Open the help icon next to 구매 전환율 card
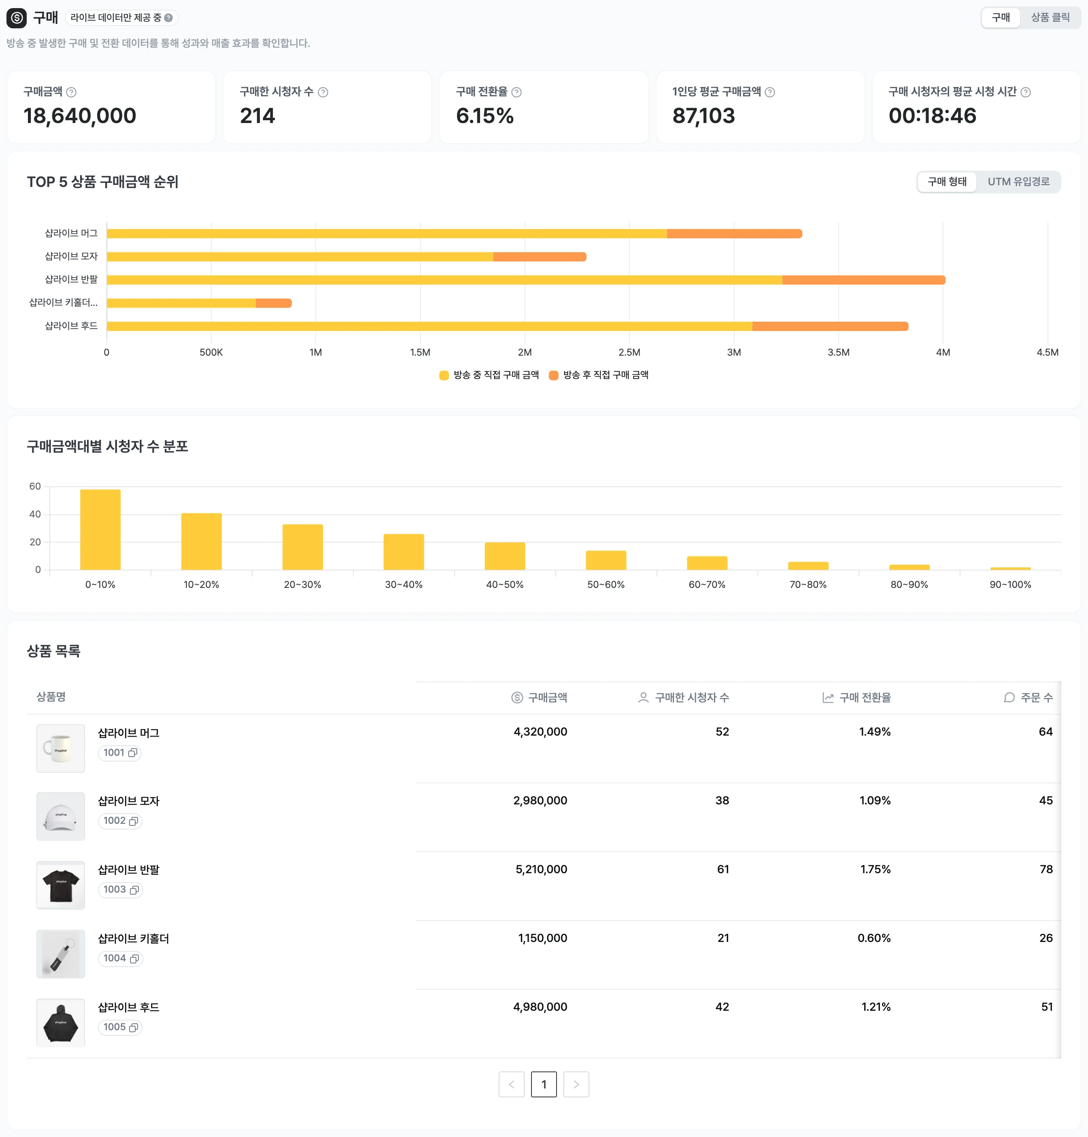1088x1137 pixels. (517, 92)
